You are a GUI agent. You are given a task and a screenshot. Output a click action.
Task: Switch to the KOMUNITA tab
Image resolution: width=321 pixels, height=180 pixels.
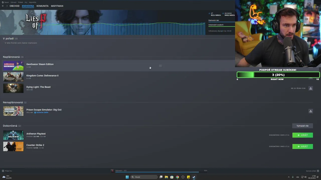pos(42,6)
